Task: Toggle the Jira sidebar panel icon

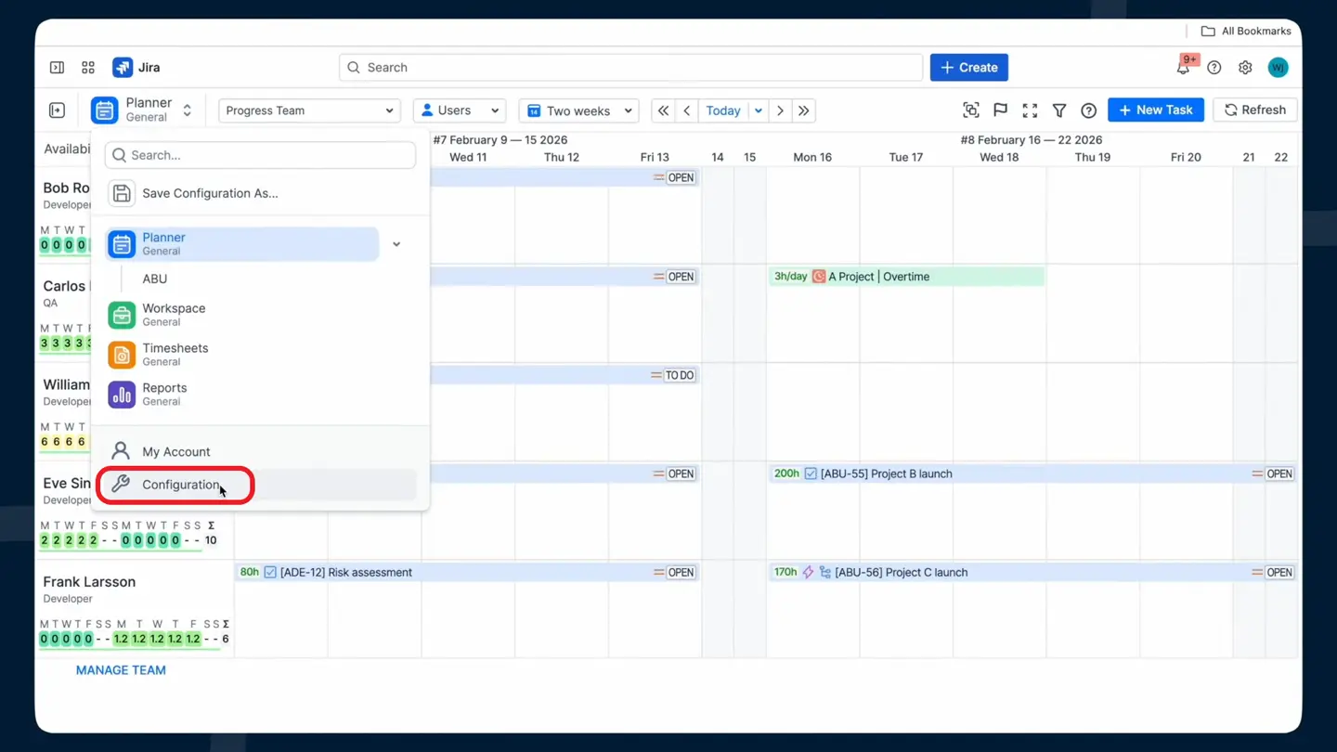Action: click(x=57, y=68)
